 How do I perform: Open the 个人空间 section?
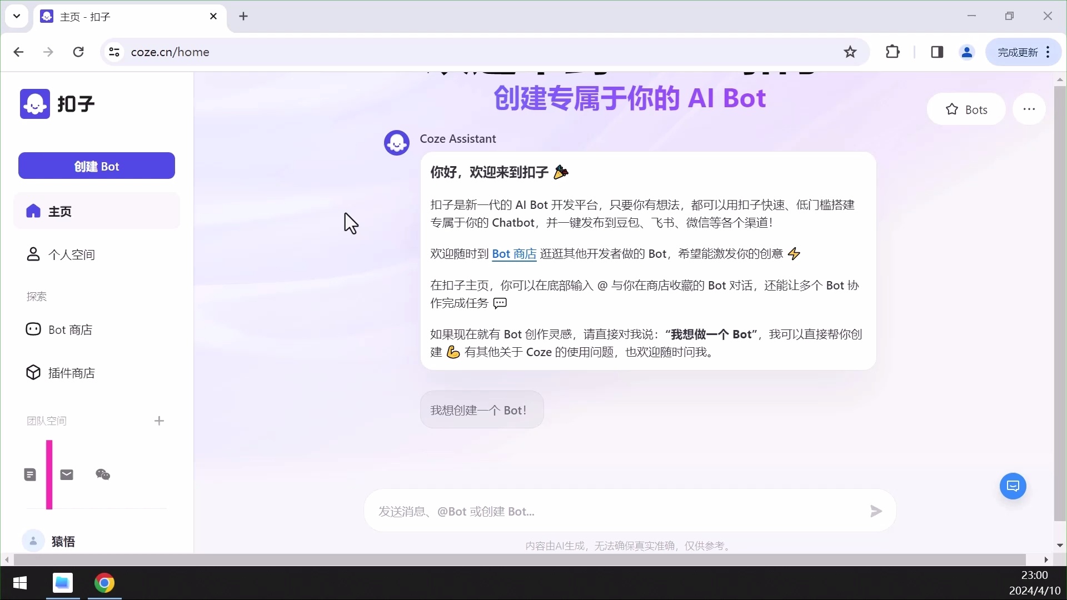point(71,254)
